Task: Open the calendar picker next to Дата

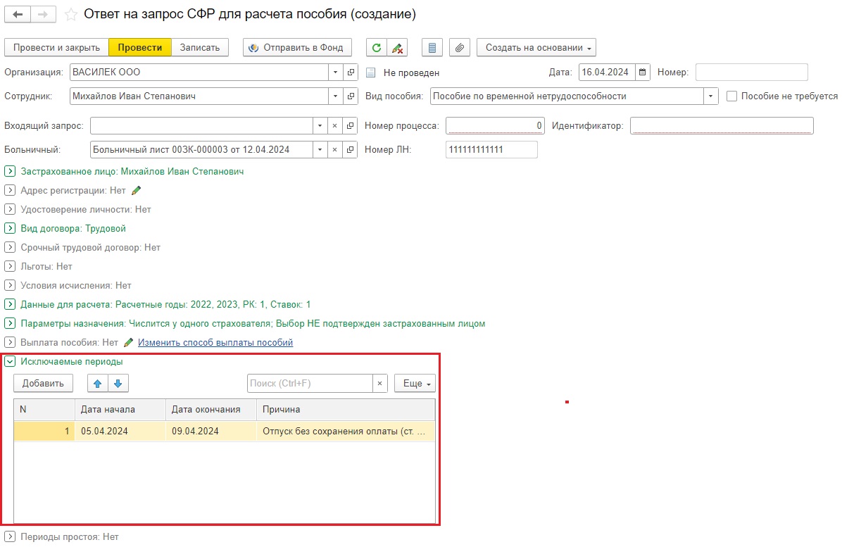Action: click(x=642, y=72)
